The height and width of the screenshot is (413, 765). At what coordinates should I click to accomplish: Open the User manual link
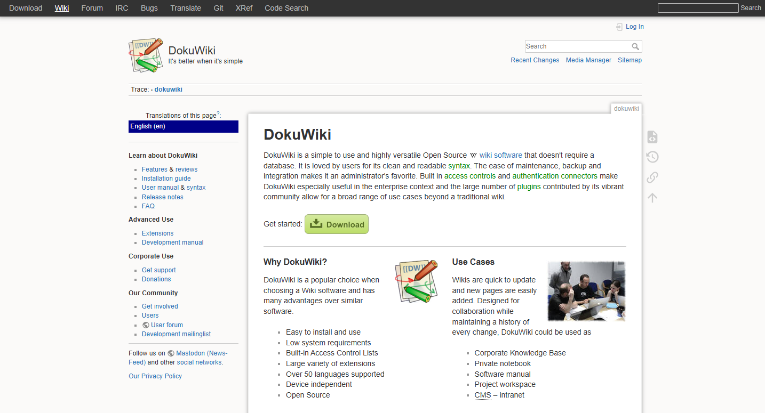pyautogui.click(x=160, y=188)
